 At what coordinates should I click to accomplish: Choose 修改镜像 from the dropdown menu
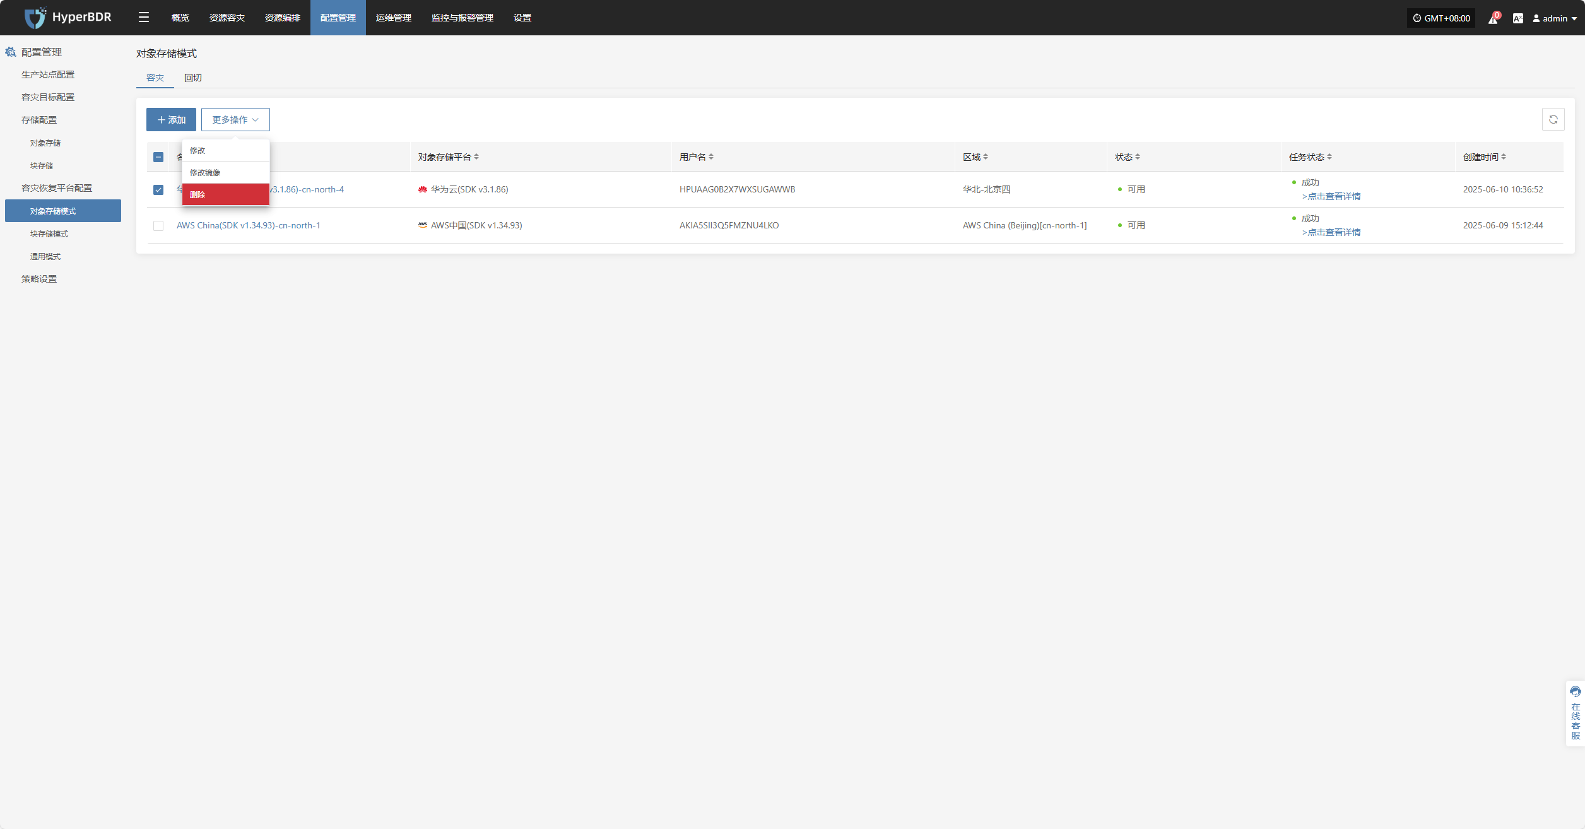pos(226,172)
